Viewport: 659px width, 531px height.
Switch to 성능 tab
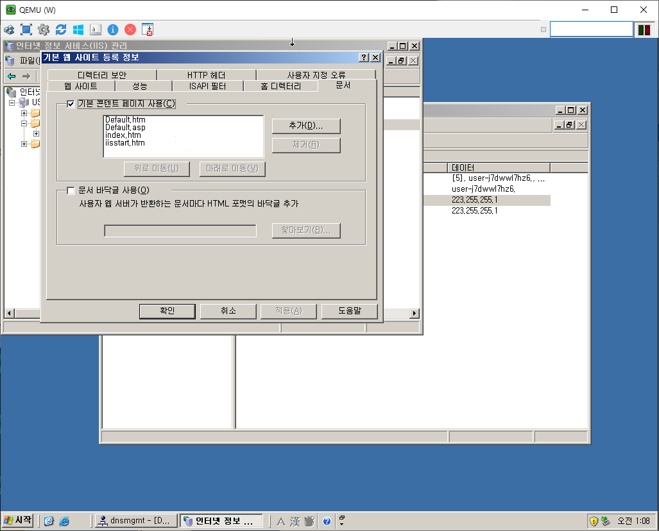click(140, 86)
